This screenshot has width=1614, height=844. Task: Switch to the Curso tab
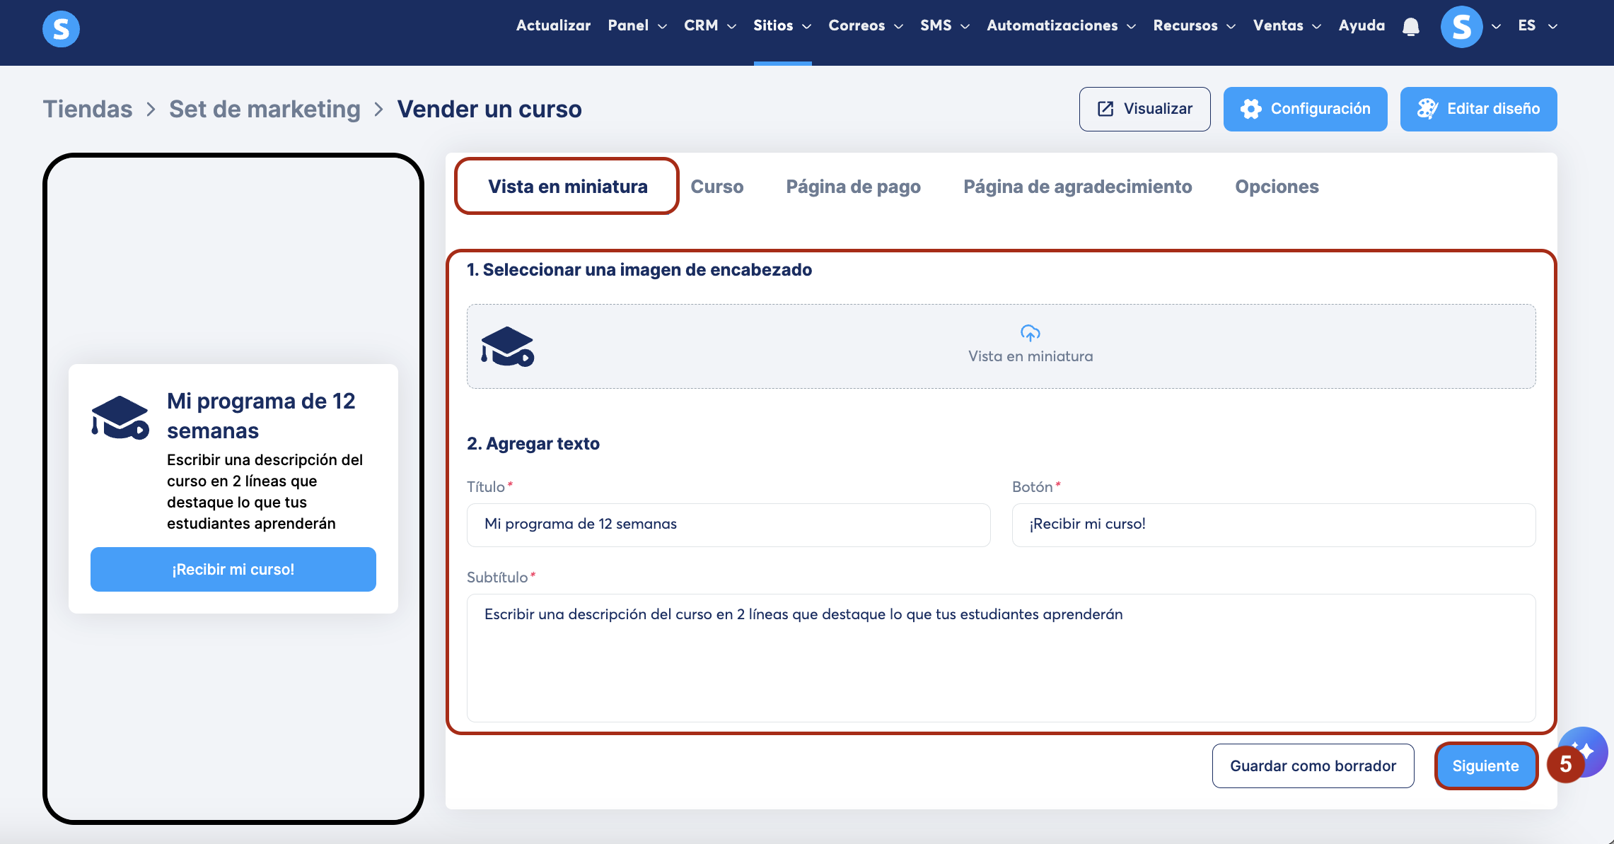coord(716,187)
